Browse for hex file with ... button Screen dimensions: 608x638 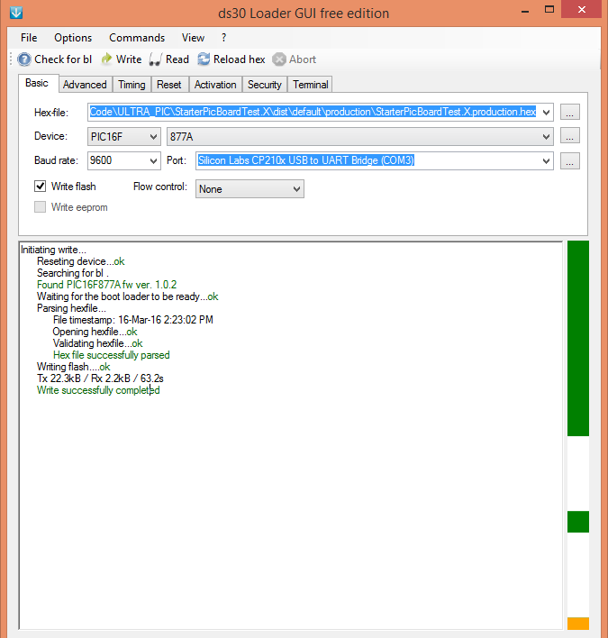click(570, 112)
